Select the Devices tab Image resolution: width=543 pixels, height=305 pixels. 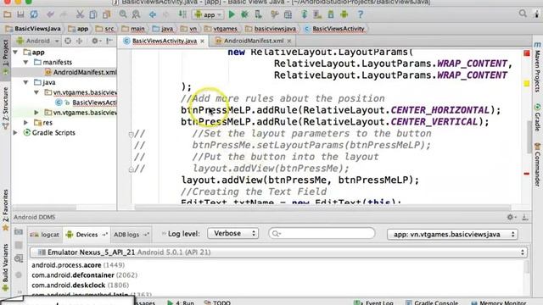87,235
